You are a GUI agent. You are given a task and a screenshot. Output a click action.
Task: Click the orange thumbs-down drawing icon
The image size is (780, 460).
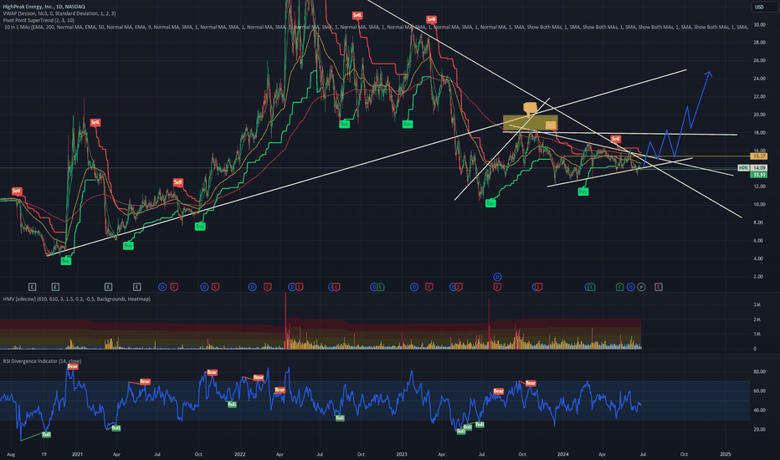pos(530,109)
